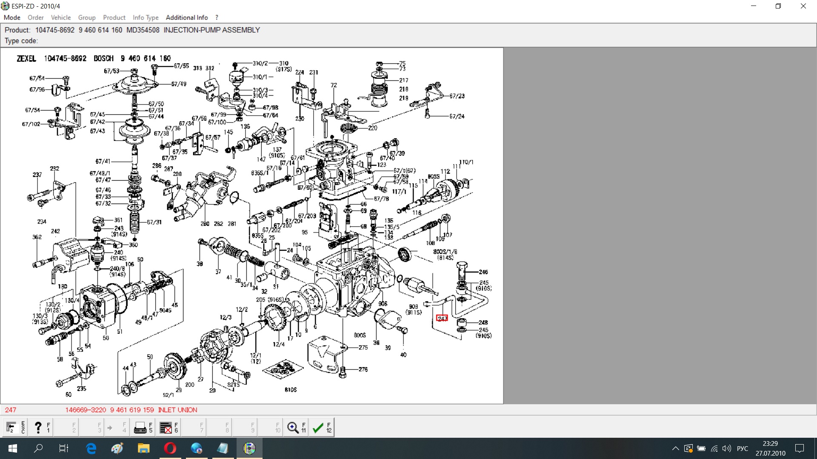The width and height of the screenshot is (817, 459).
Task: Open the Opera browser from taskbar
Action: tap(170, 448)
